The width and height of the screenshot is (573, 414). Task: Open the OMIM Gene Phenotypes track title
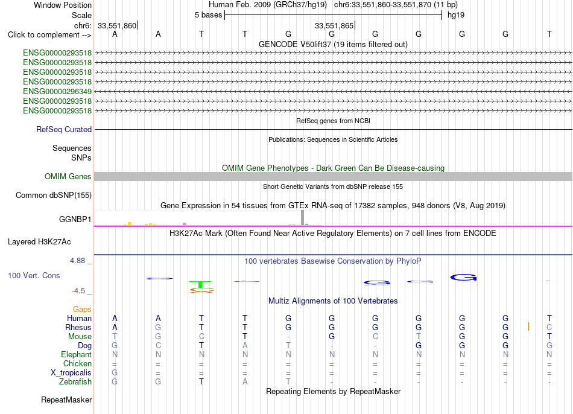pos(333,168)
